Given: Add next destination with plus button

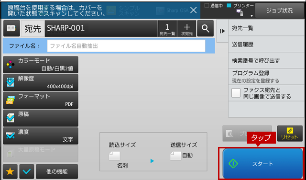Looking at the screenshot, I should 187,29.
